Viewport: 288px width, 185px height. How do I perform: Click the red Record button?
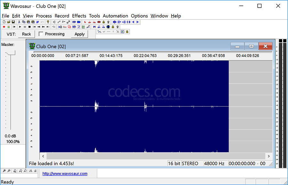coord(4,27)
